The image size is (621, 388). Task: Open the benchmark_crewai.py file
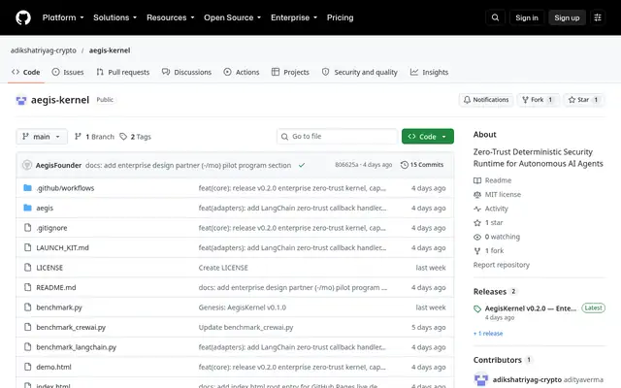(71, 328)
